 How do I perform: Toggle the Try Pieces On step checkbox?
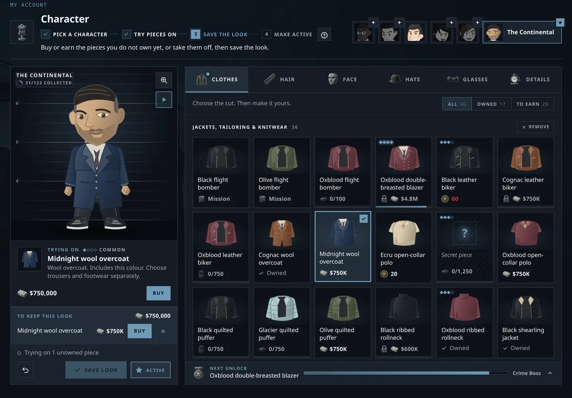(x=127, y=34)
